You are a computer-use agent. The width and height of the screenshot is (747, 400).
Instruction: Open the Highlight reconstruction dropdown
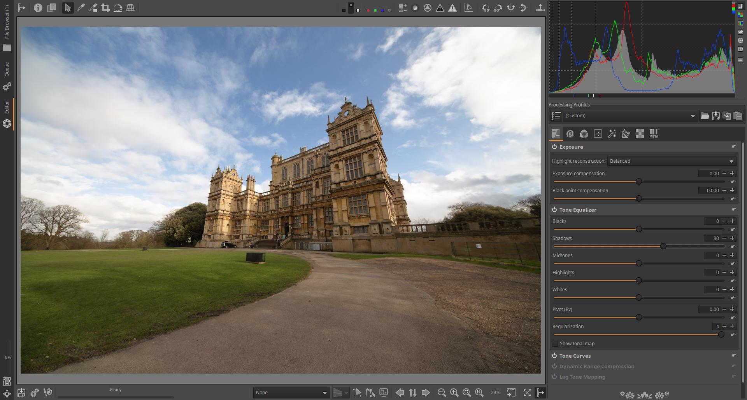(x=671, y=161)
